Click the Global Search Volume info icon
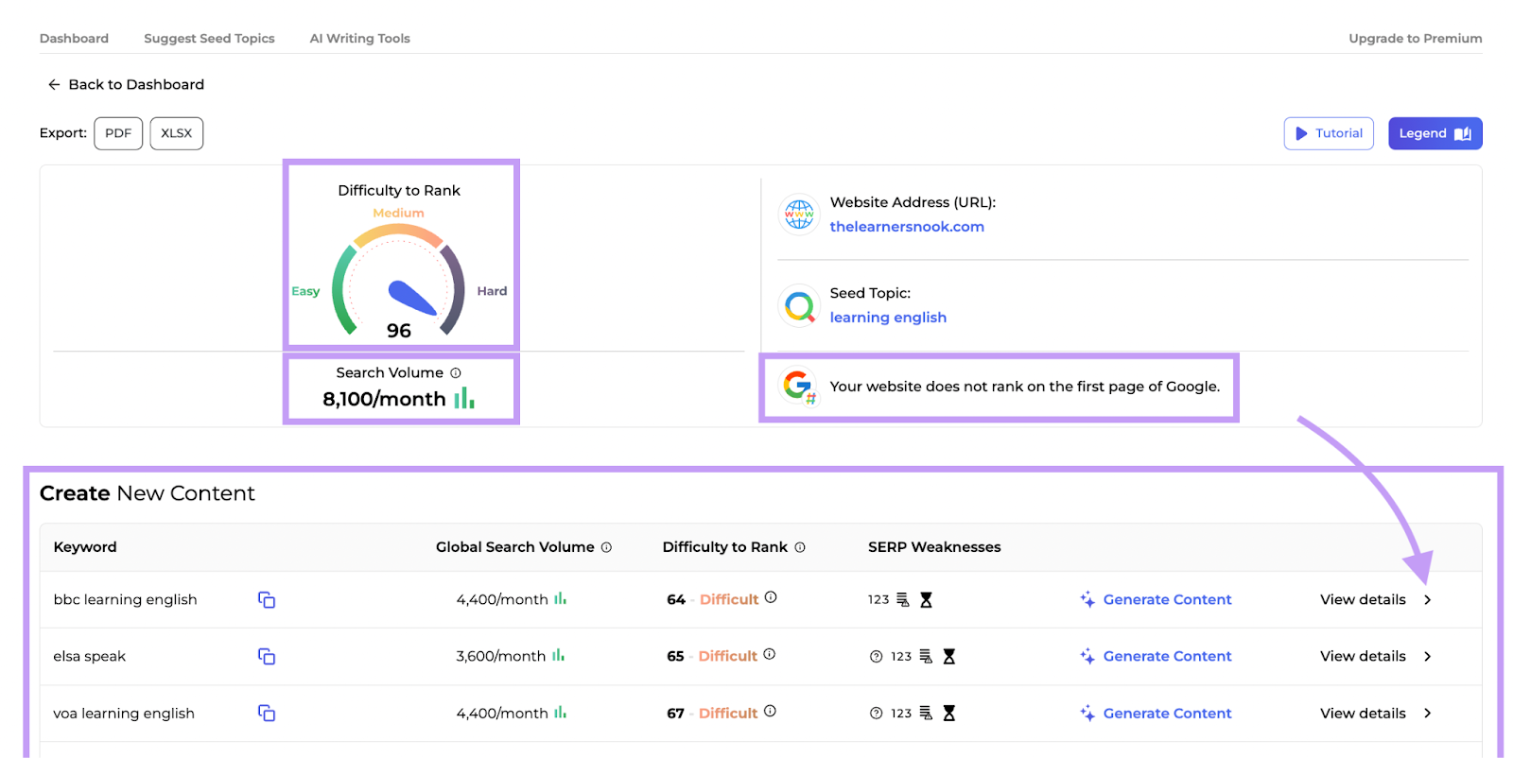Viewport: 1513px width, 758px height. tap(606, 547)
